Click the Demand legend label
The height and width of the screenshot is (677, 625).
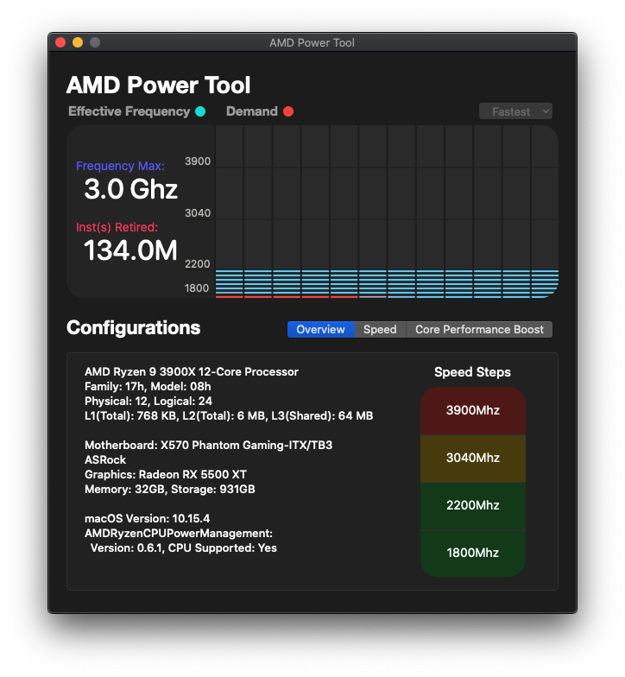pos(251,111)
